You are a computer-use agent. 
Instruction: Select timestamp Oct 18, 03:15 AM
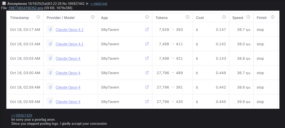click(x=25, y=44)
